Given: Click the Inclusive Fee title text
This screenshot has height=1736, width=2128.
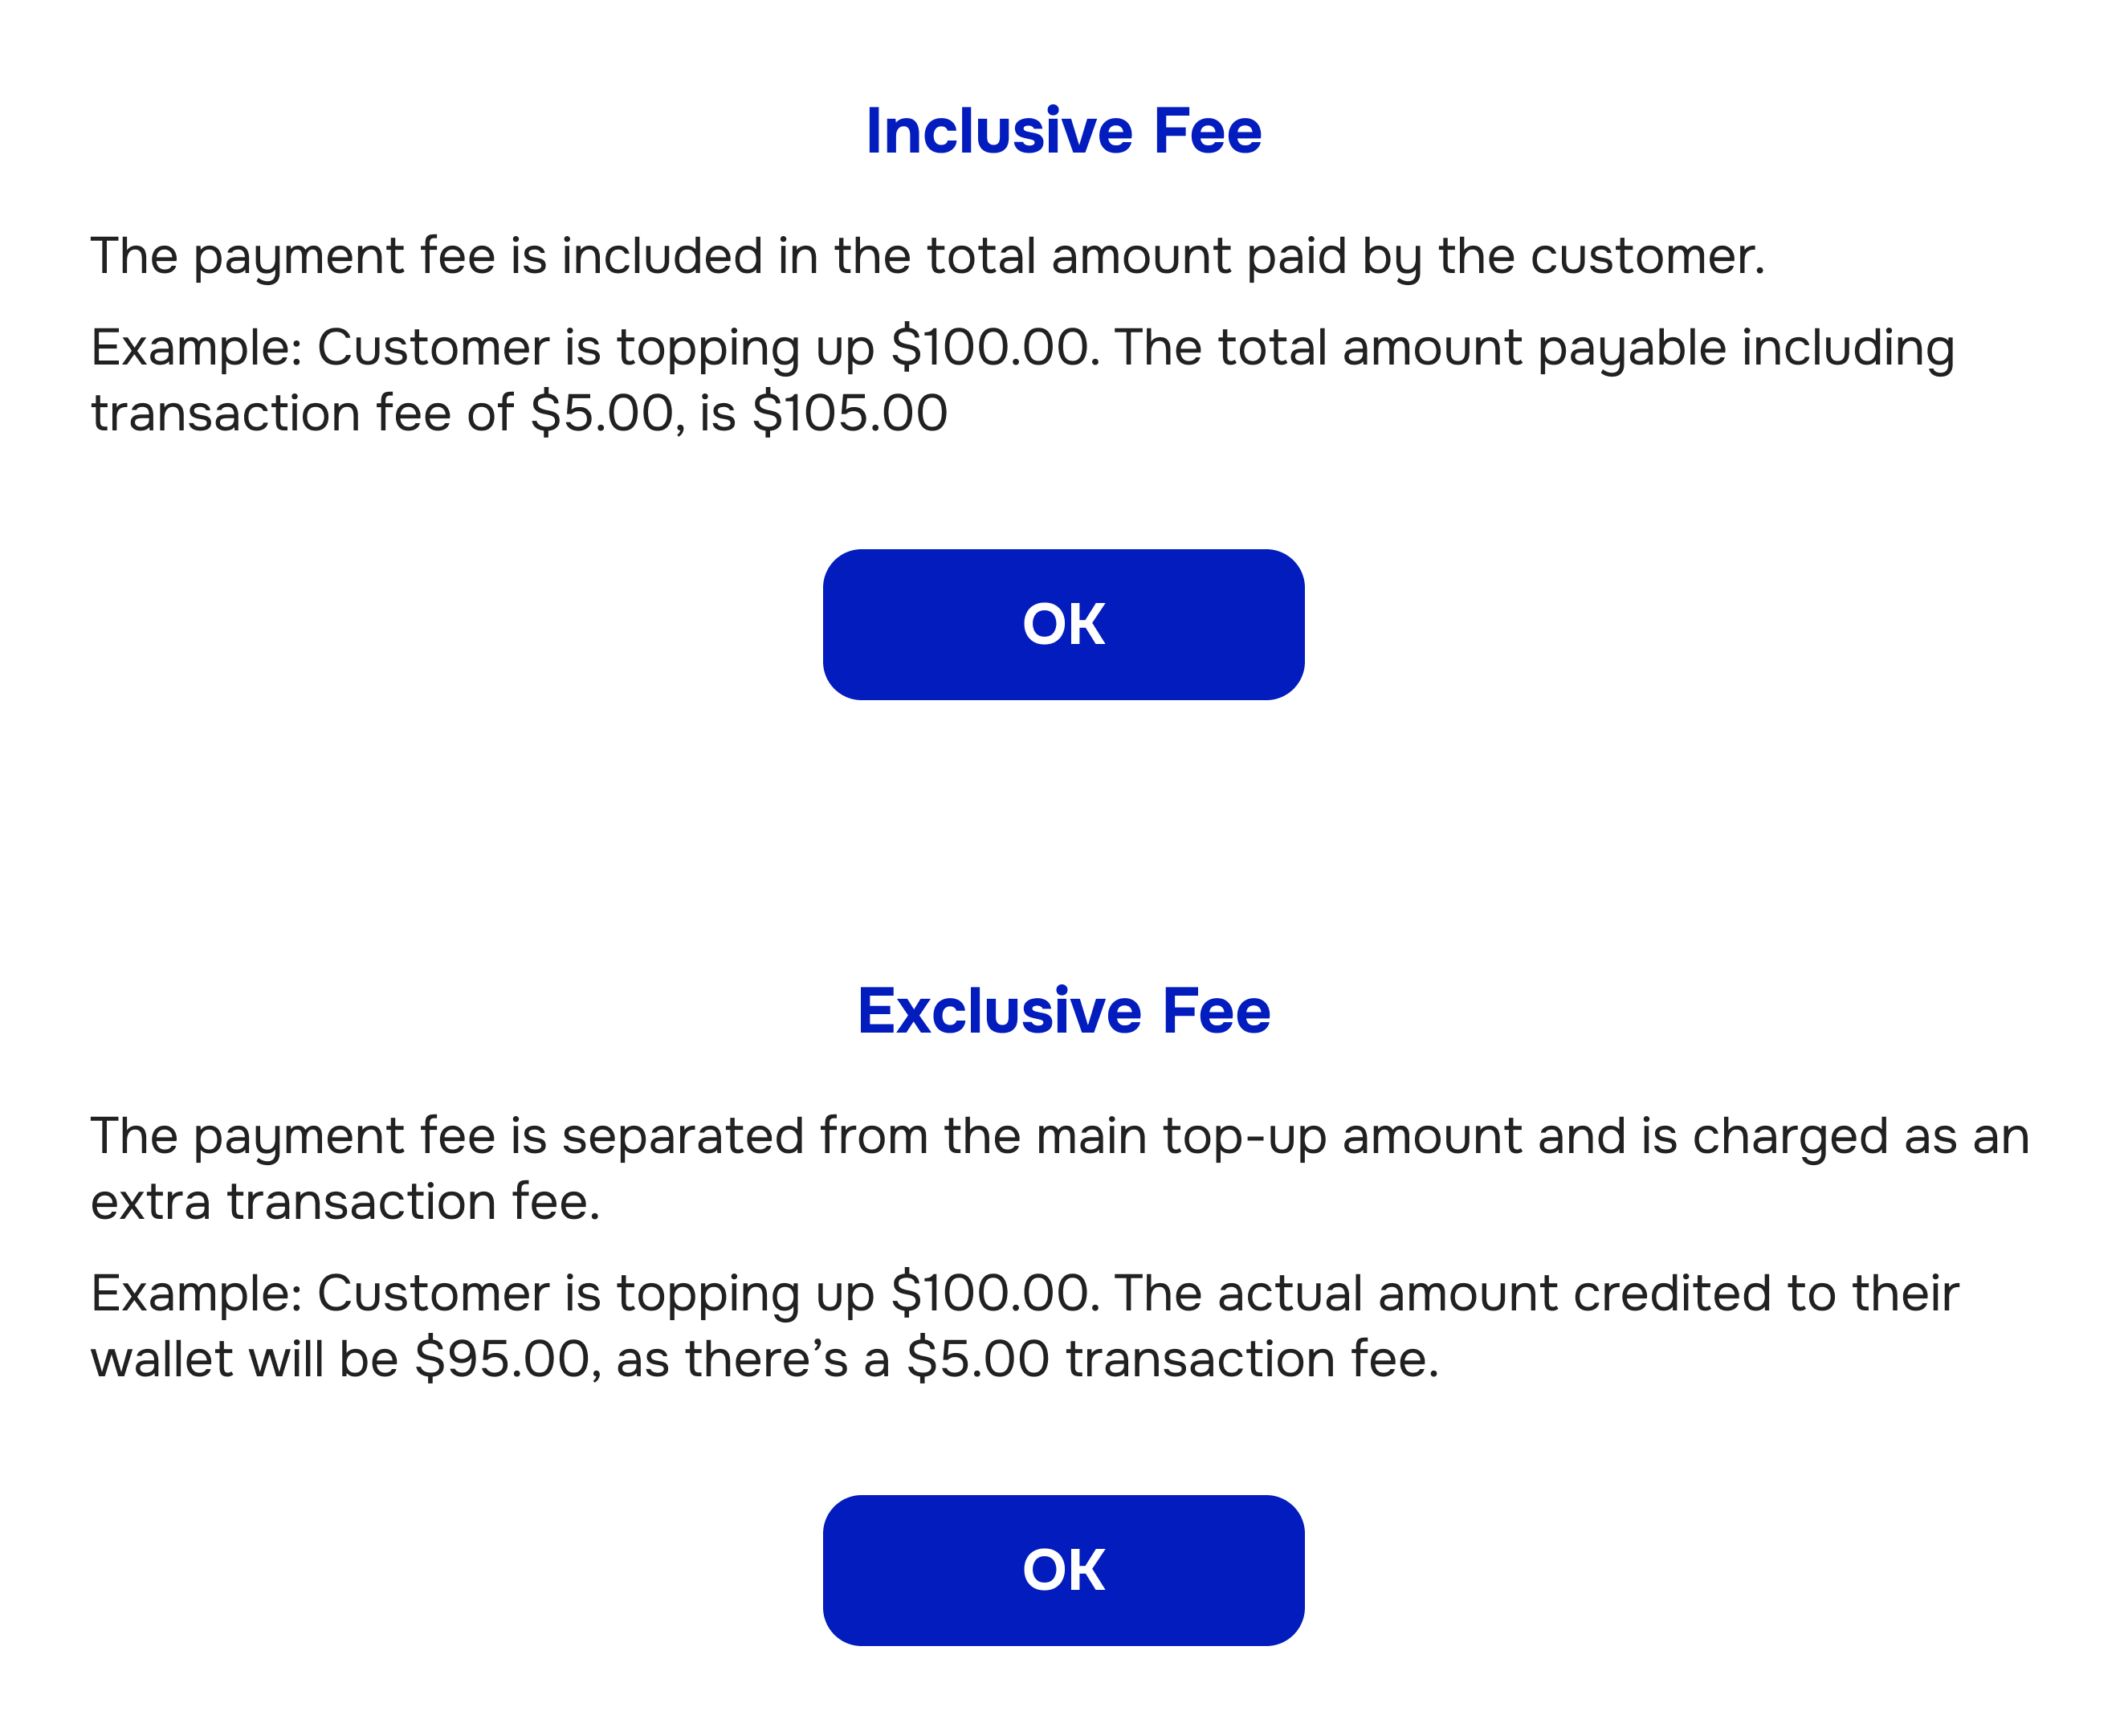Looking at the screenshot, I should pyautogui.click(x=1063, y=129).
